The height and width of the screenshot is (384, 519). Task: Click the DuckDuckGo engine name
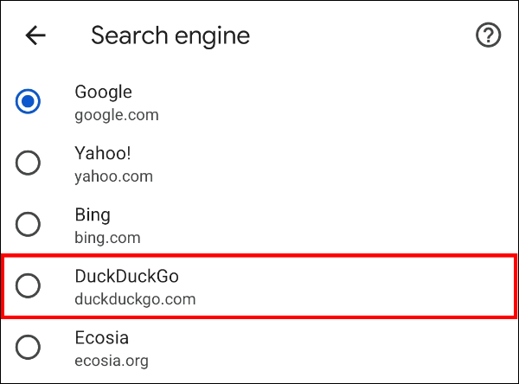tap(127, 276)
